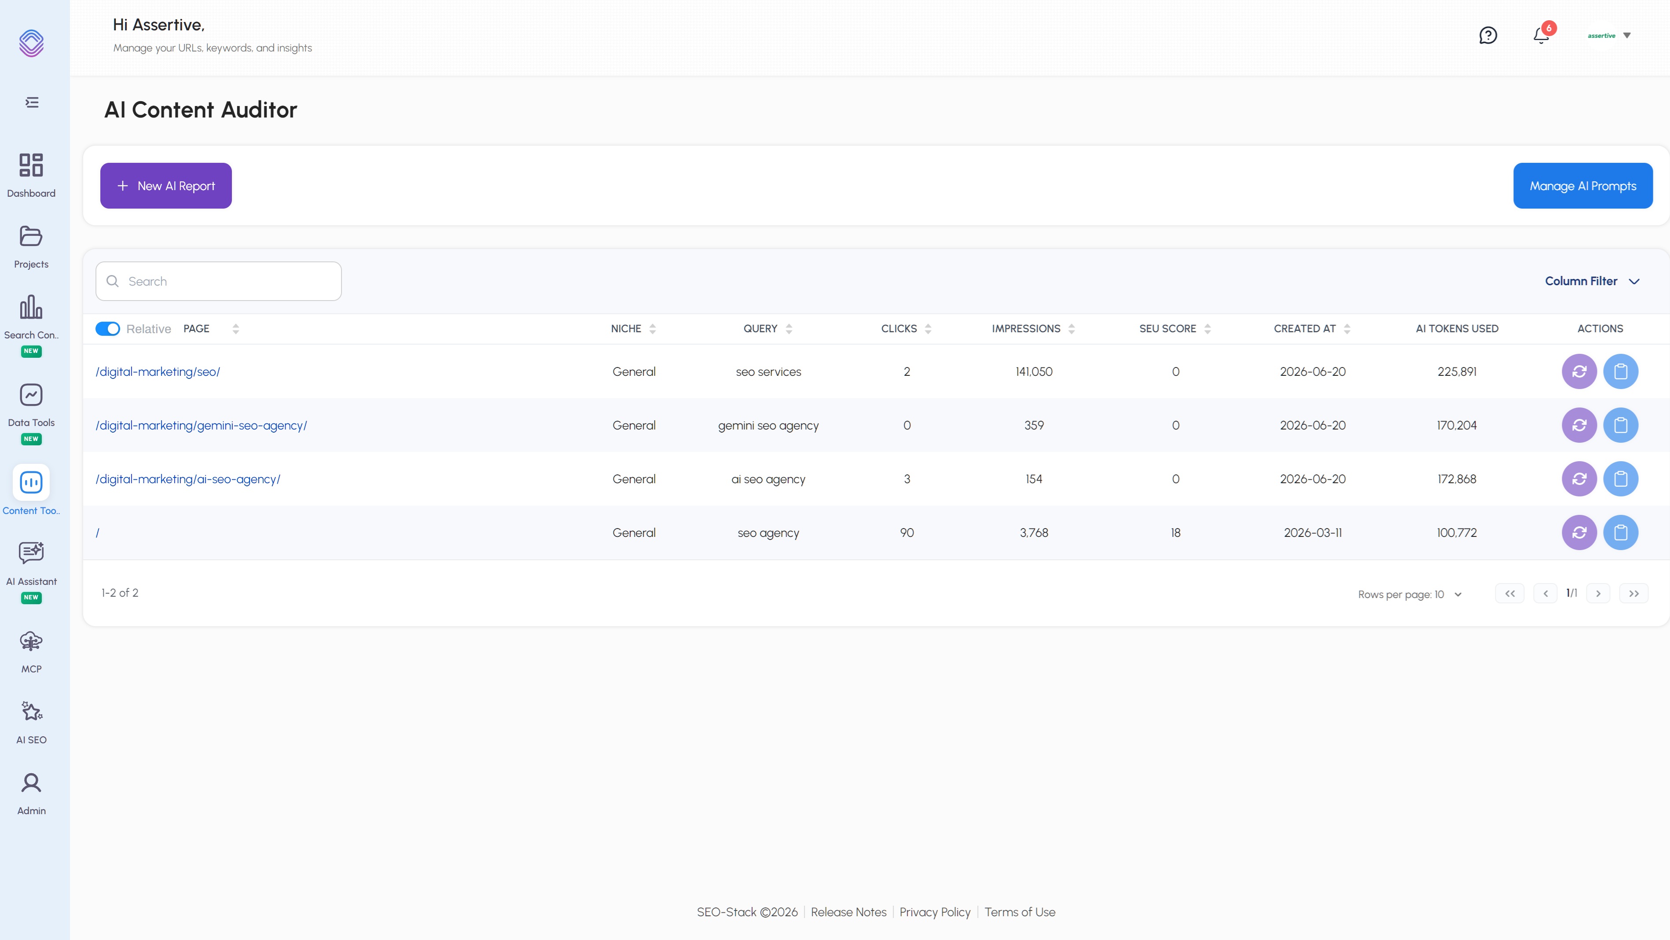Open the Release Notes footer link

point(848,912)
